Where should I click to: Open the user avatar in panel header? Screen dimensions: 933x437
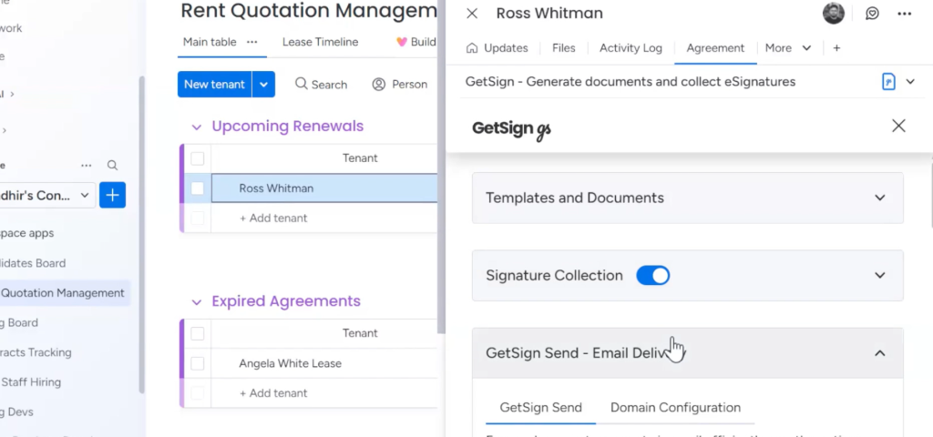pyautogui.click(x=834, y=13)
